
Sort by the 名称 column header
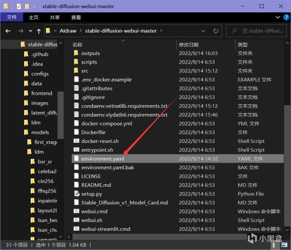click(77, 45)
